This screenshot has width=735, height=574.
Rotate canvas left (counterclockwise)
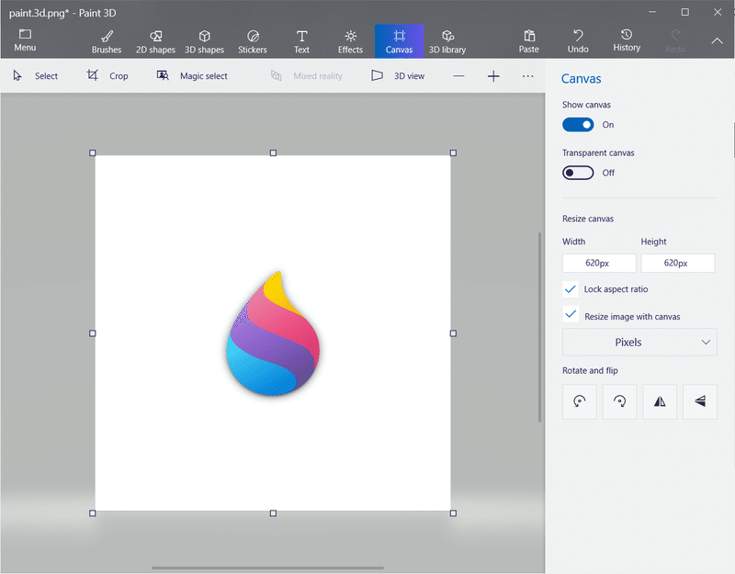click(x=580, y=401)
